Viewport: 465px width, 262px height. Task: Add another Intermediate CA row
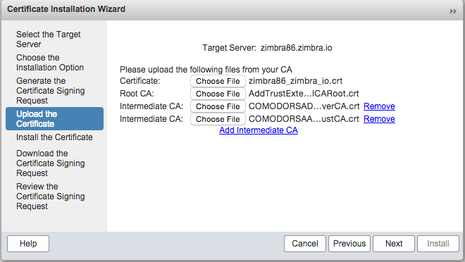(x=259, y=130)
